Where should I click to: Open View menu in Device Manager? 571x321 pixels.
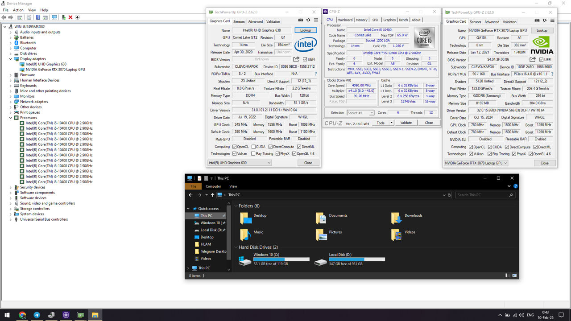pyautogui.click(x=32, y=10)
